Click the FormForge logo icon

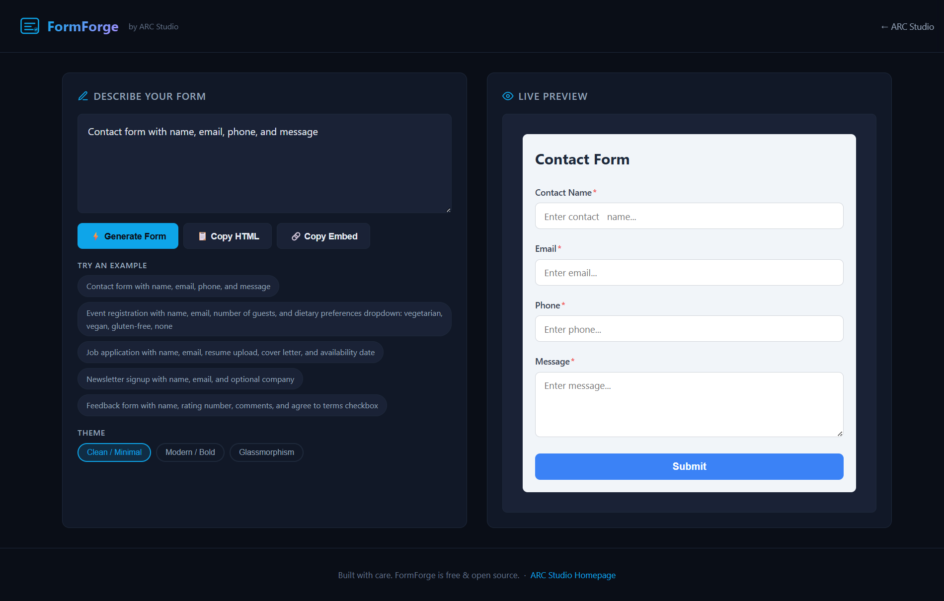point(30,26)
